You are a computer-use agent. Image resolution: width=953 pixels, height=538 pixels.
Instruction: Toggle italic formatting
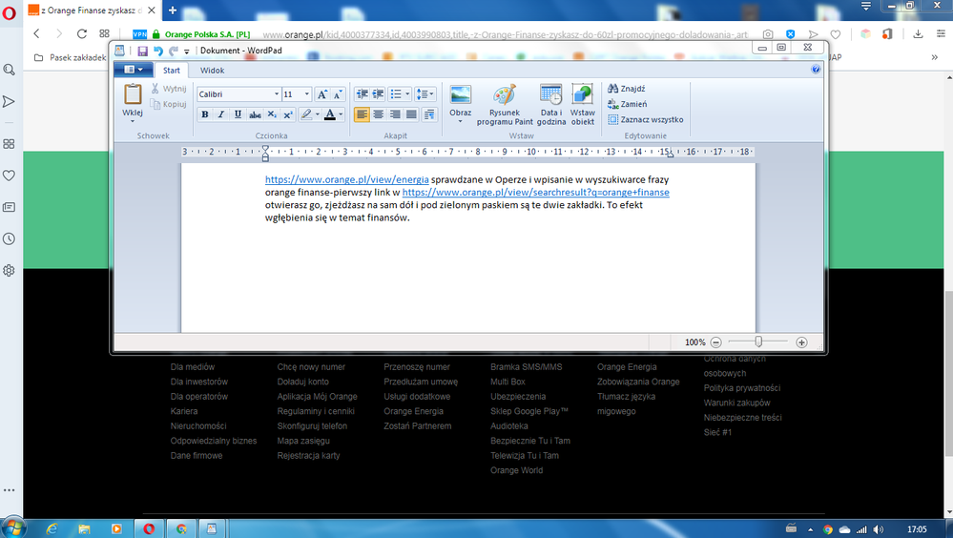click(x=220, y=114)
